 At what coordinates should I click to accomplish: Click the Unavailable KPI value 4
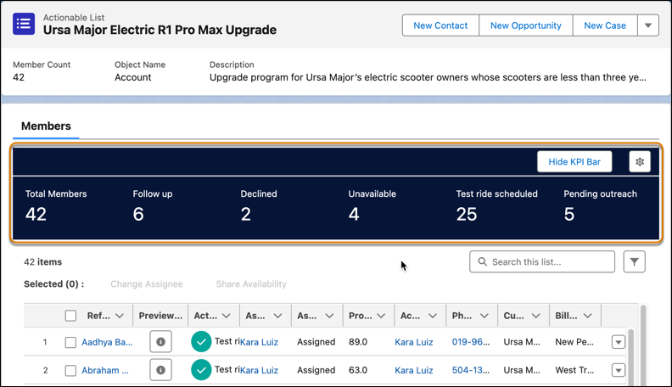pos(354,214)
